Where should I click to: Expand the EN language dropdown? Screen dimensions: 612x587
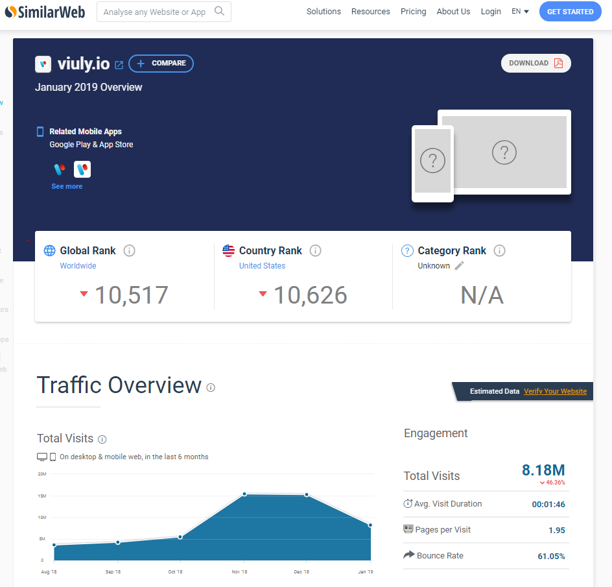(x=520, y=11)
